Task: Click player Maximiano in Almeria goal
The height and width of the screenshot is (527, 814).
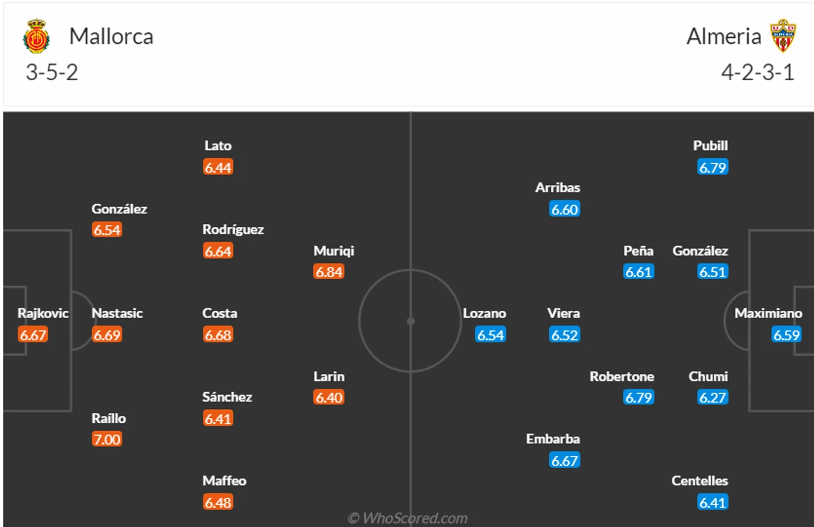Action: point(768,313)
